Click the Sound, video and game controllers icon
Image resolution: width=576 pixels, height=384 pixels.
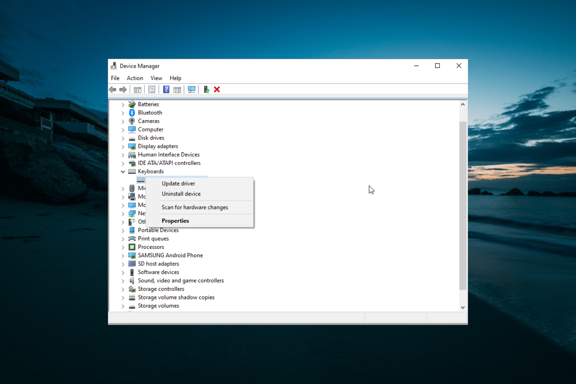click(x=132, y=280)
